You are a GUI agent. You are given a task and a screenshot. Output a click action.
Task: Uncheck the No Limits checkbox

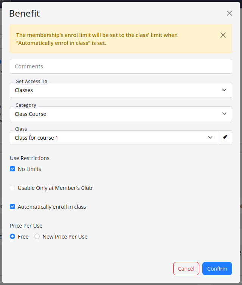click(12, 169)
